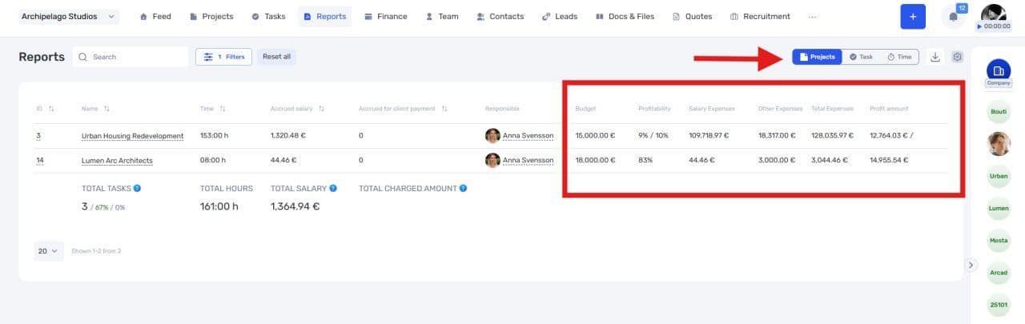The image size is (1025, 324).
Task: Open the Finance section
Action: [x=385, y=16]
